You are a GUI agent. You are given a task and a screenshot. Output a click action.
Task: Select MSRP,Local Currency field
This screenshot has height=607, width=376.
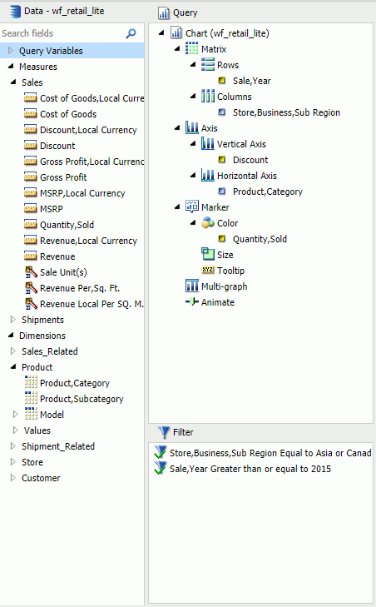pos(82,193)
